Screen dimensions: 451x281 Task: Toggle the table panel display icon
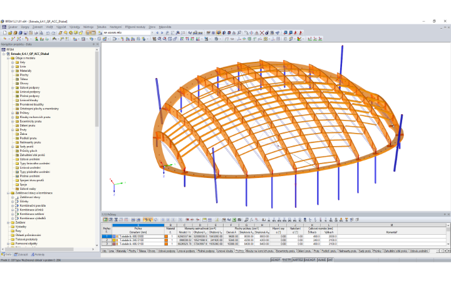pos(93,32)
